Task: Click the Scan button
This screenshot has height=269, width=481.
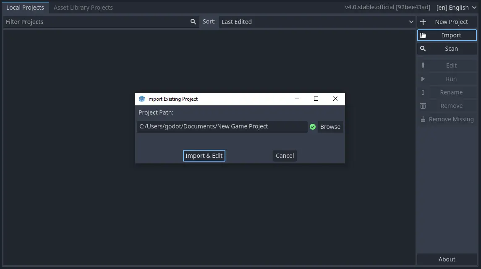Action: [447, 49]
